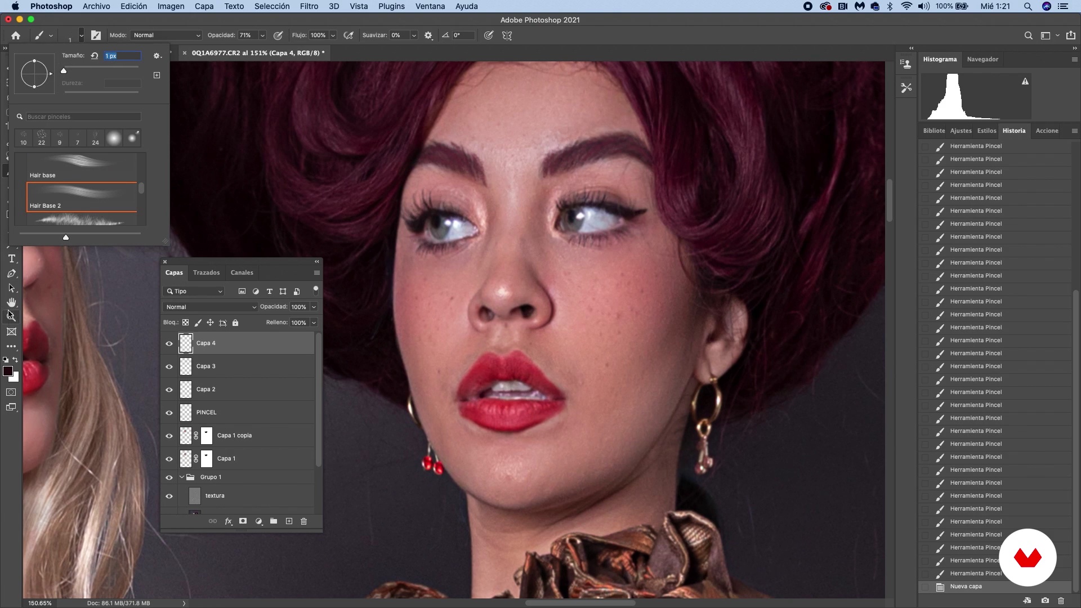Change the screen mode icon
The width and height of the screenshot is (1081, 608).
(11, 407)
